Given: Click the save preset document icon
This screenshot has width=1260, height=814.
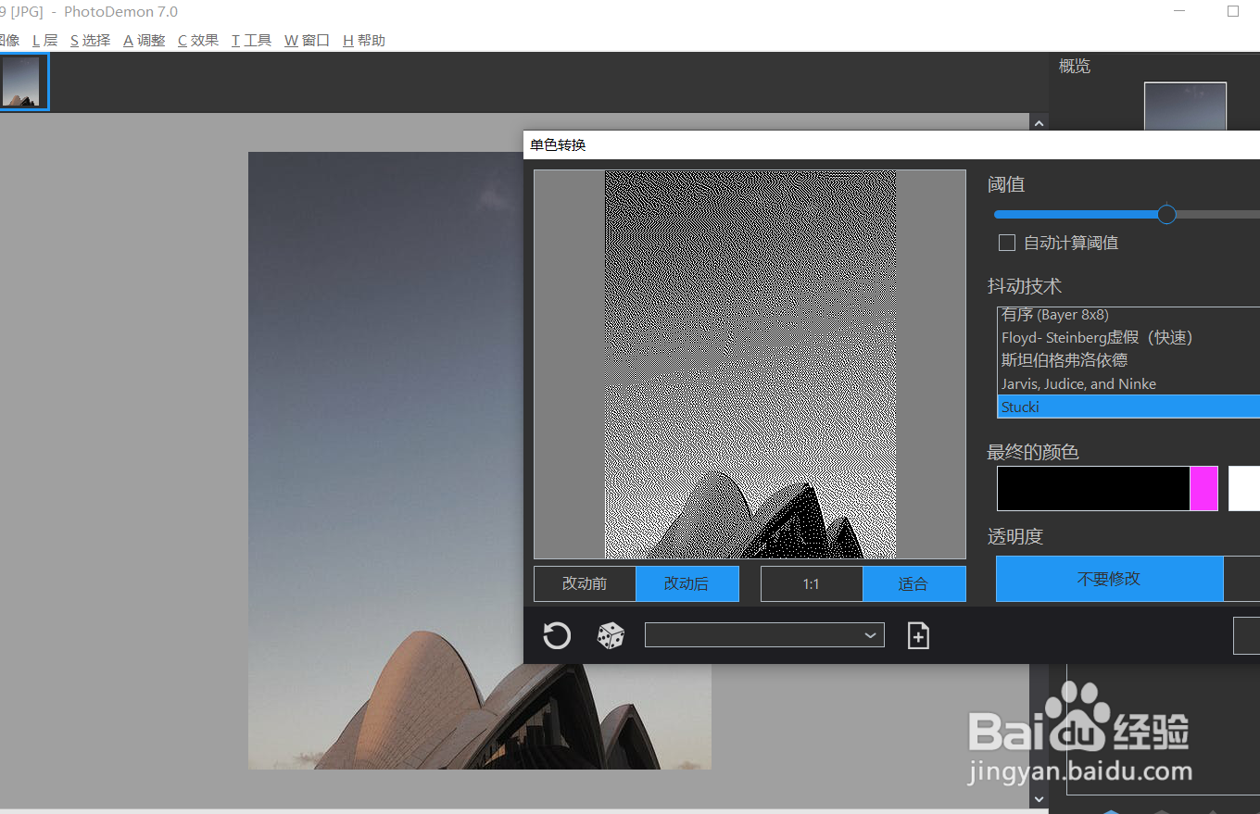Looking at the screenshot, I should (x=918, y=635).
